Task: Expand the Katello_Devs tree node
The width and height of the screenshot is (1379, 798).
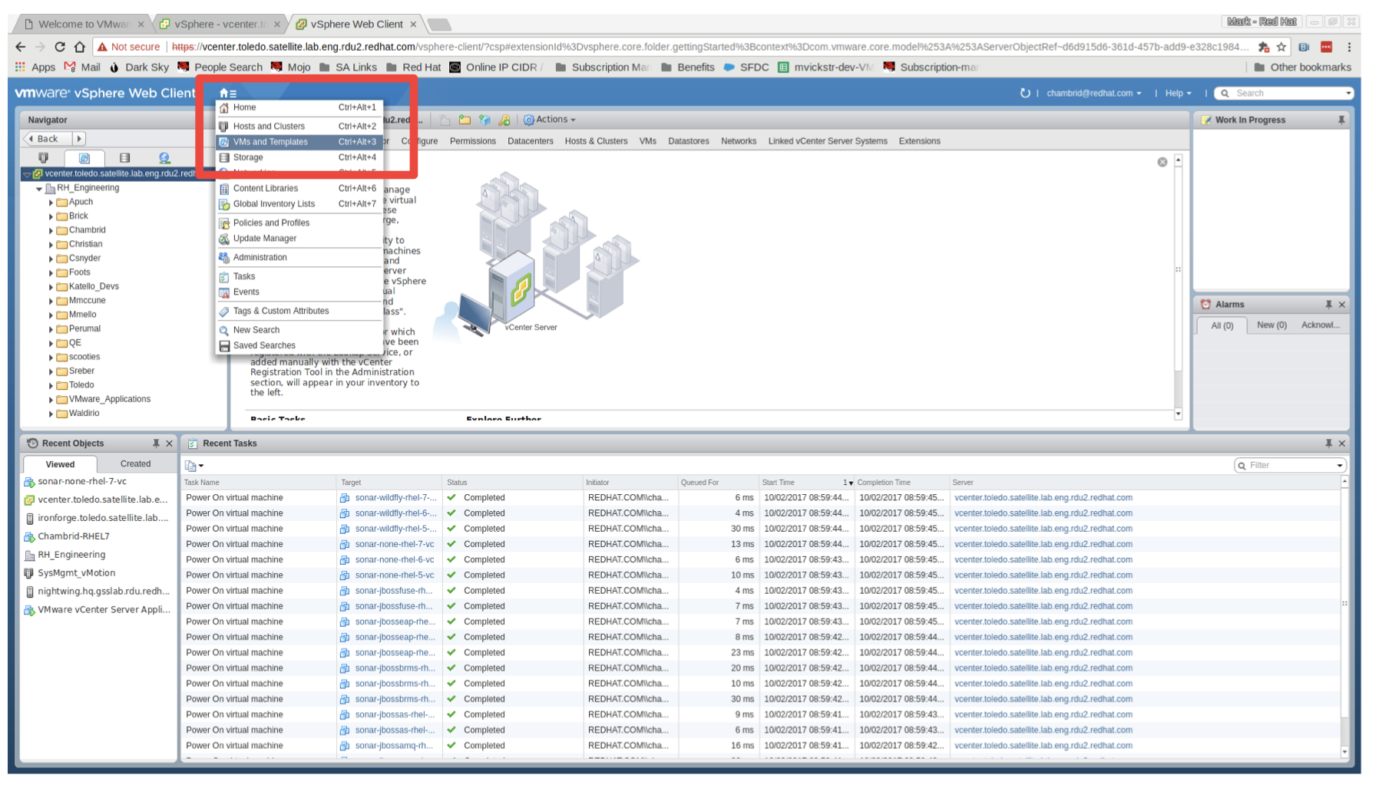Action: pyautogui.click(x=51, y=285)
